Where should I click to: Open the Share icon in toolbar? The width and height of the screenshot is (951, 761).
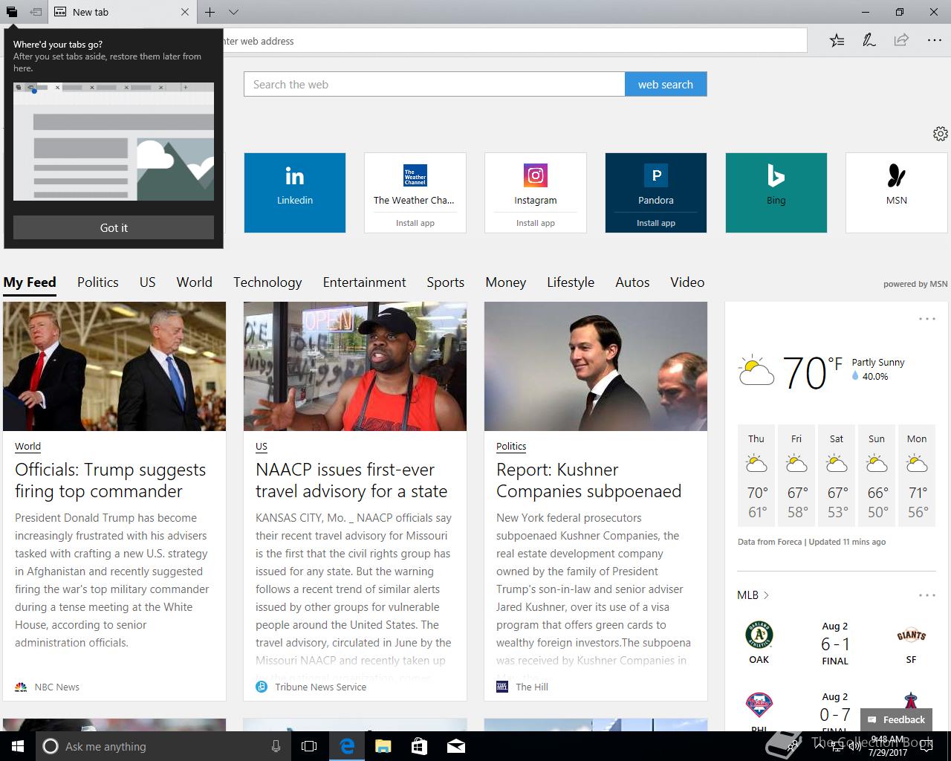click(901, 40)
